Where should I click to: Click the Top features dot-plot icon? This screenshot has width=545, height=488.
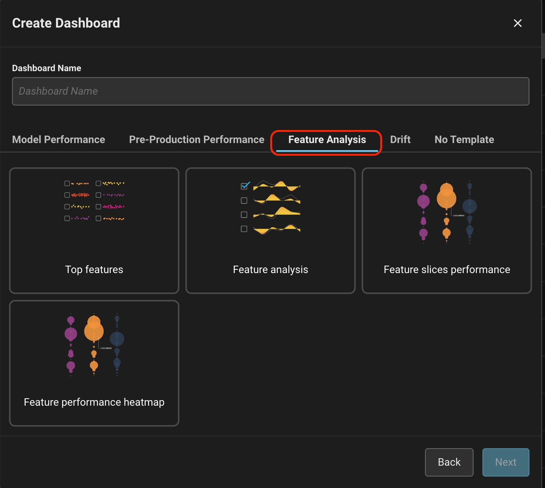tap(94, 201)
